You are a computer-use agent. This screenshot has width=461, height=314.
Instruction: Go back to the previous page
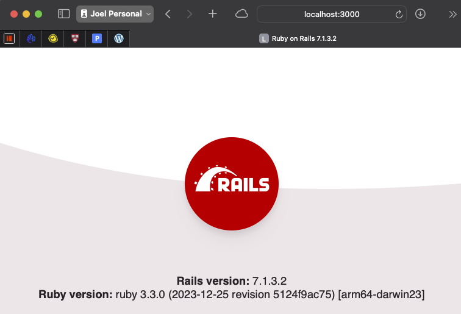click(x=168, y=13)
